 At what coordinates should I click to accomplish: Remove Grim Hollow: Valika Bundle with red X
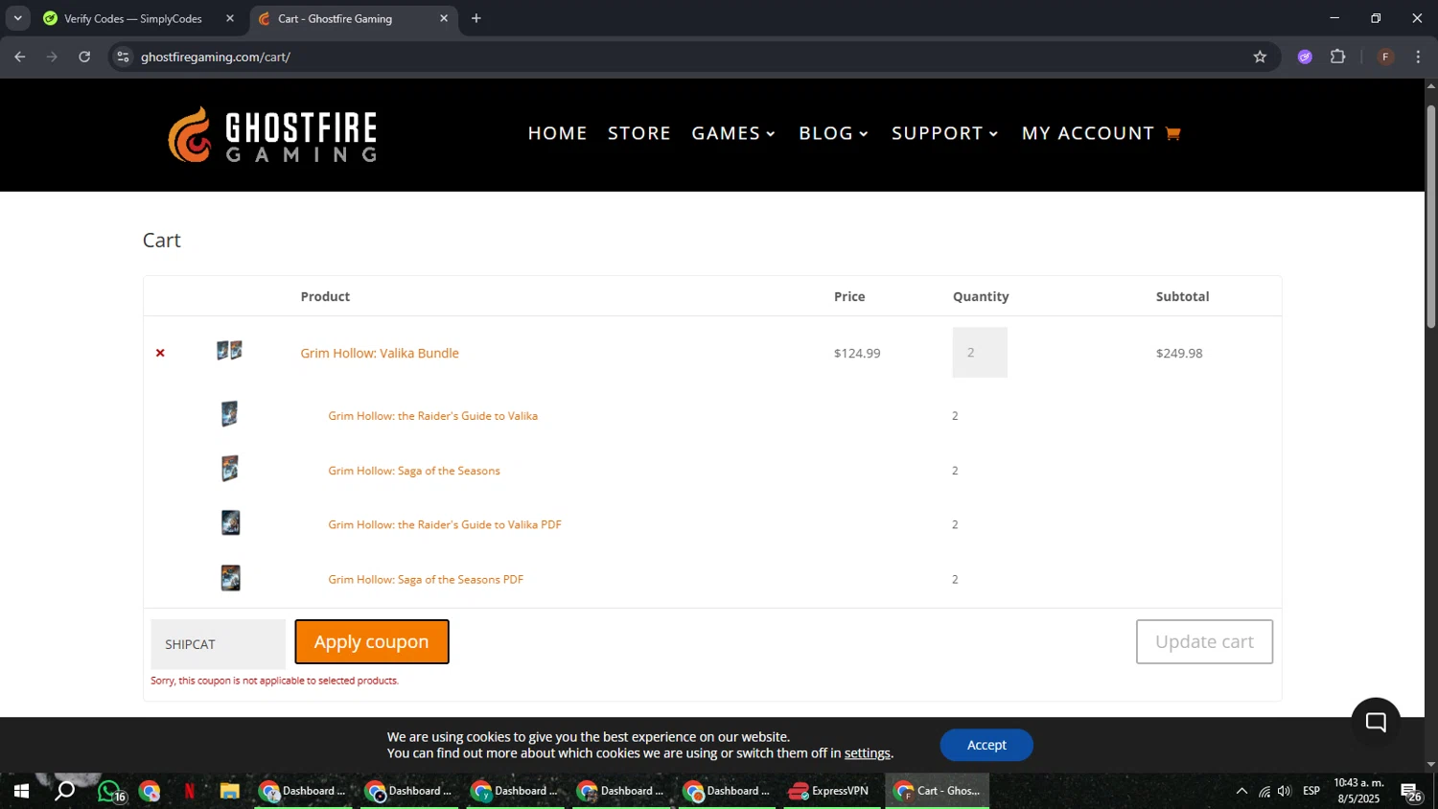[160, 353]
